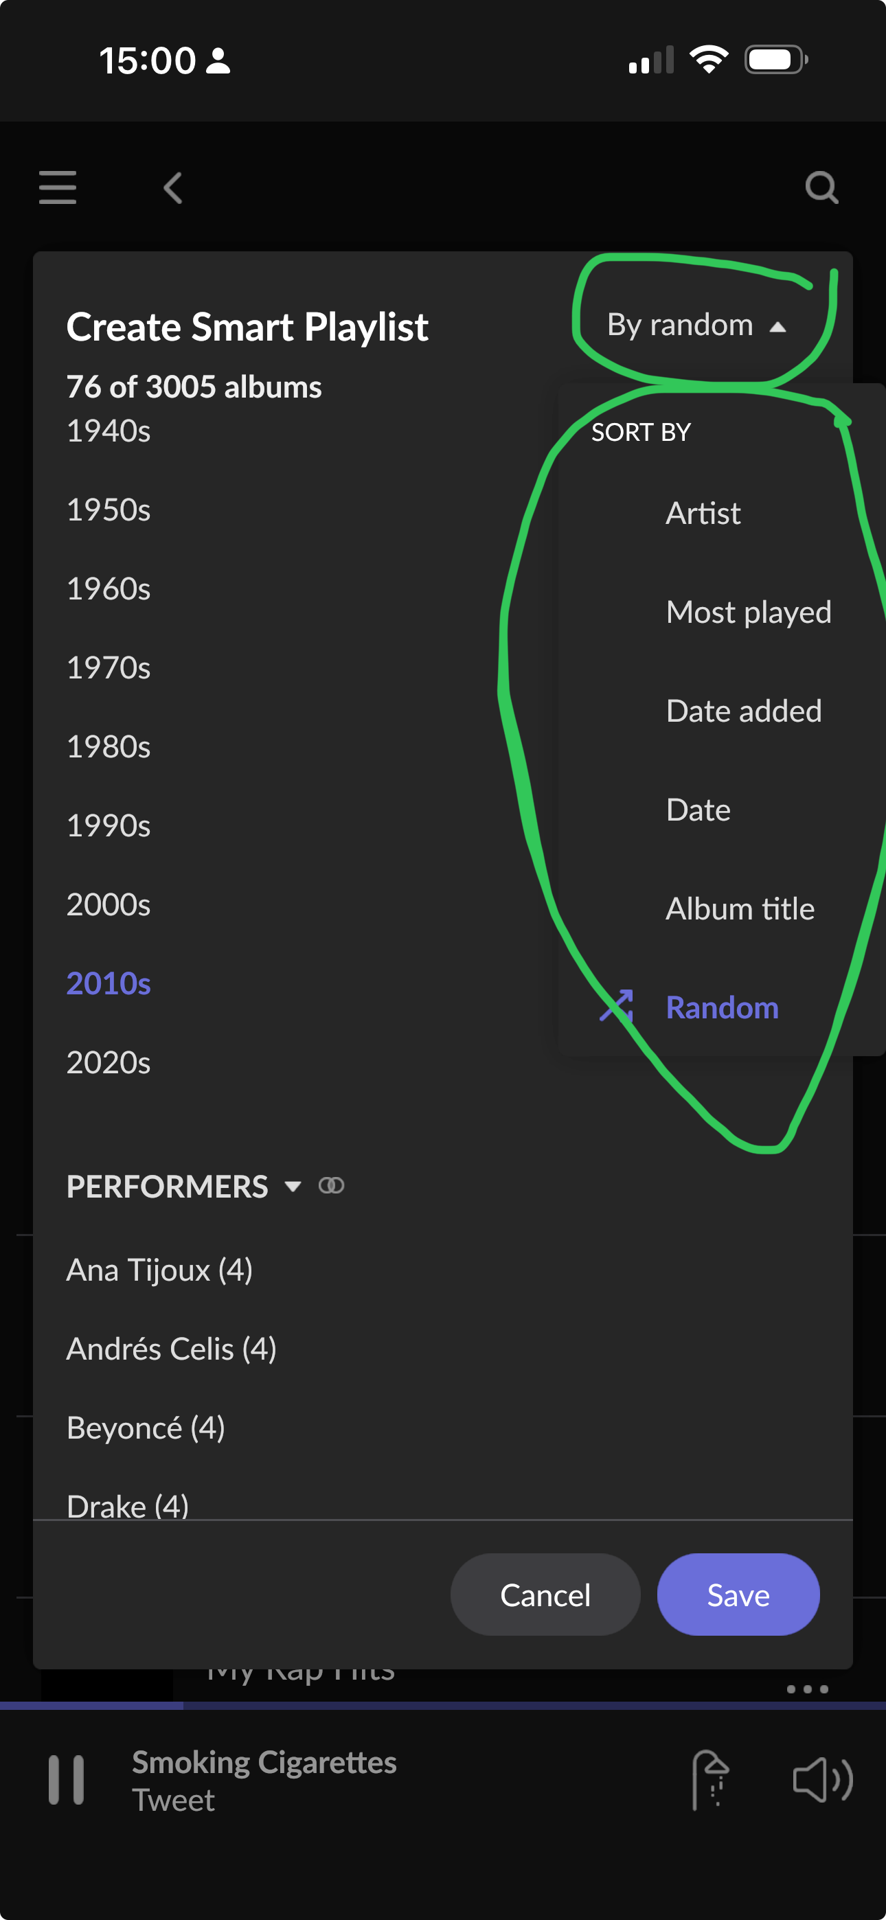The image size is (886, 1920).
Task: Cancel smart playlist creation
Action: pyautogui.click(x=545, y=1595)
